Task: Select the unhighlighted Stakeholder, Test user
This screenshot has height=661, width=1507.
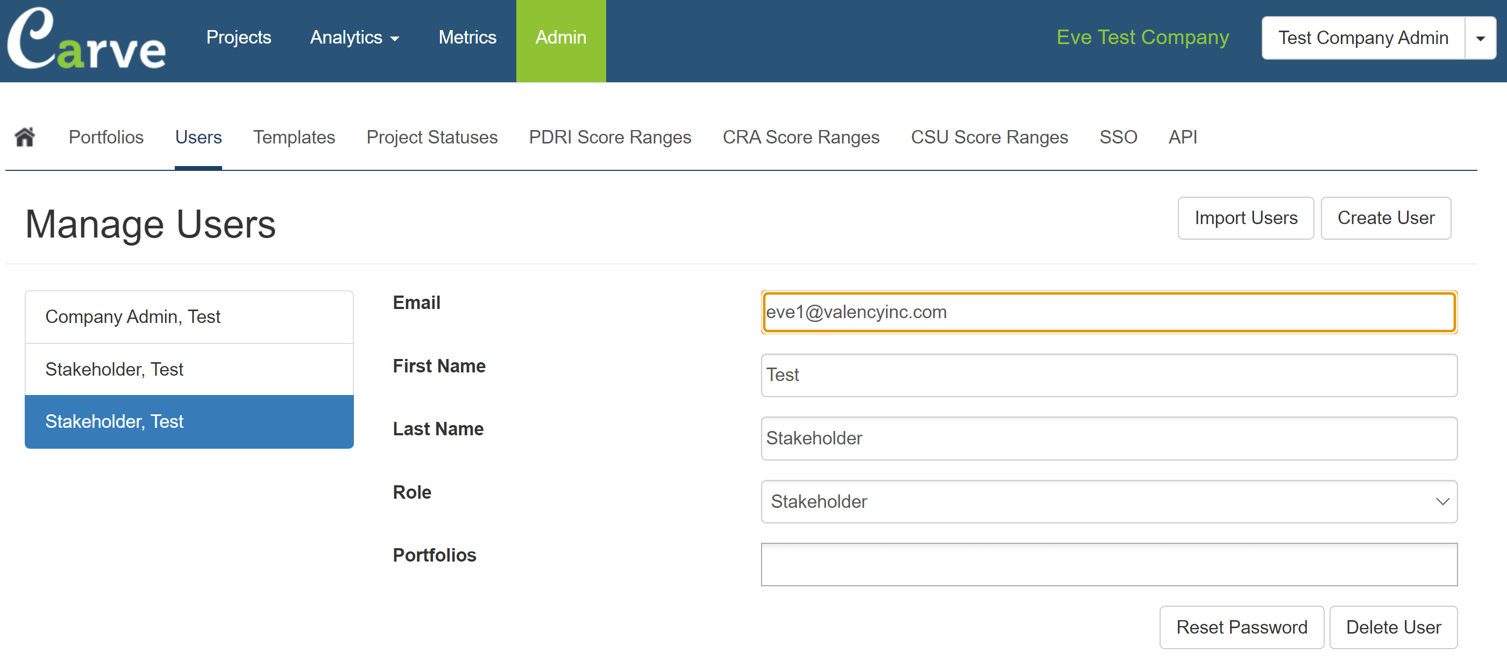Action: pos(189,369)
